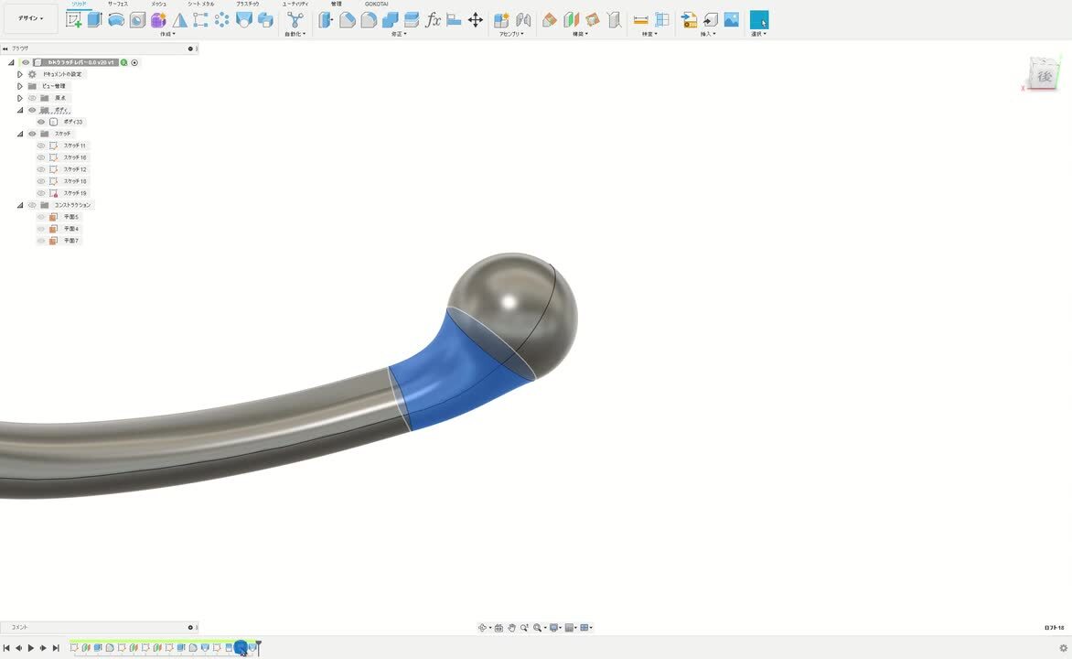1072x659 pixels.
Task: Toggle visibility of ボディ33
Action: 41,122
